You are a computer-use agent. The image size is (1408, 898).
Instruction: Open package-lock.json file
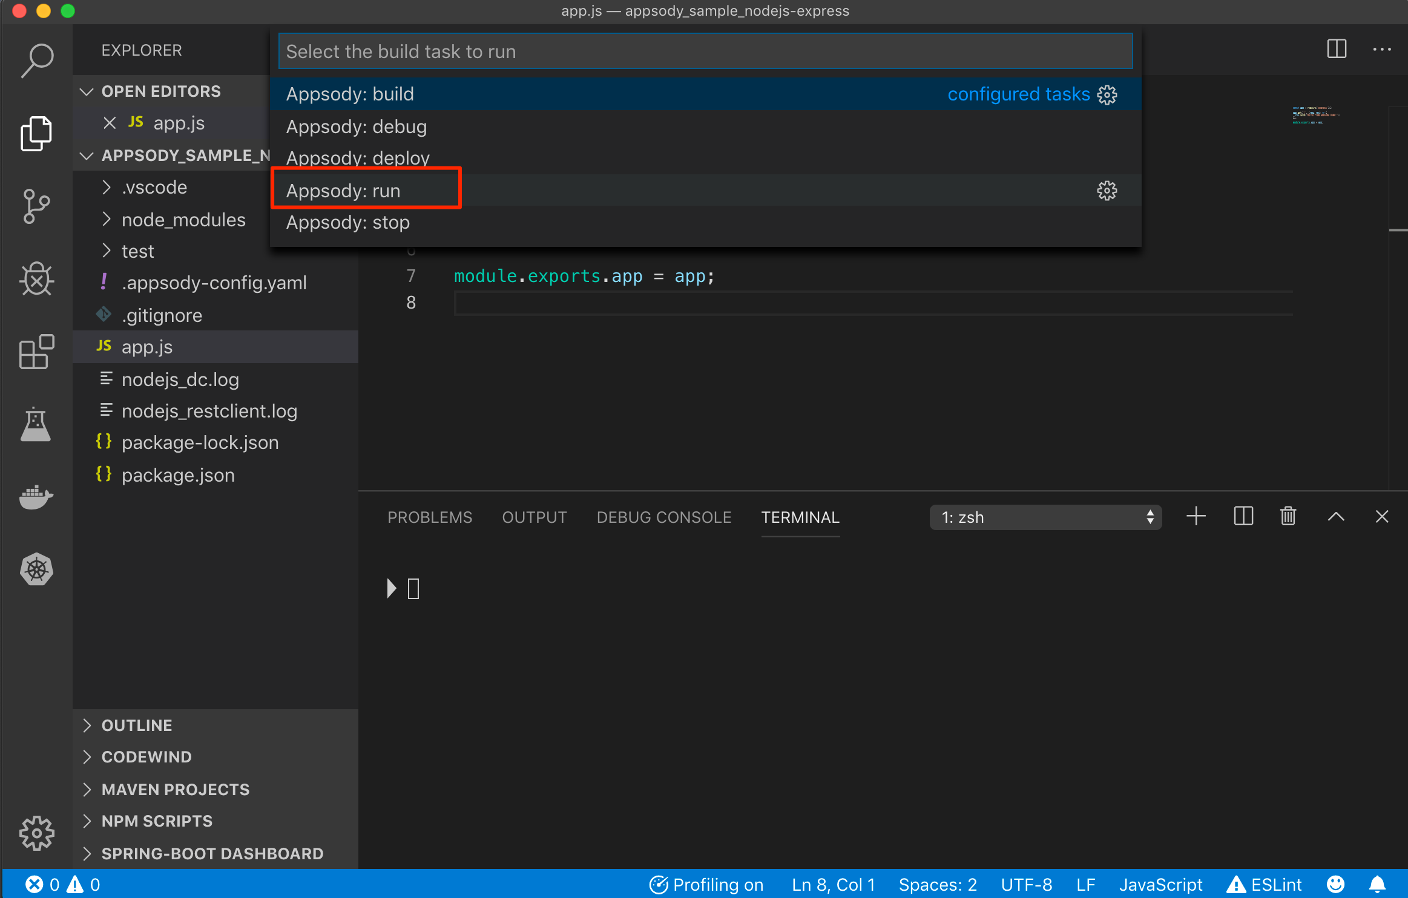point(215,442)
